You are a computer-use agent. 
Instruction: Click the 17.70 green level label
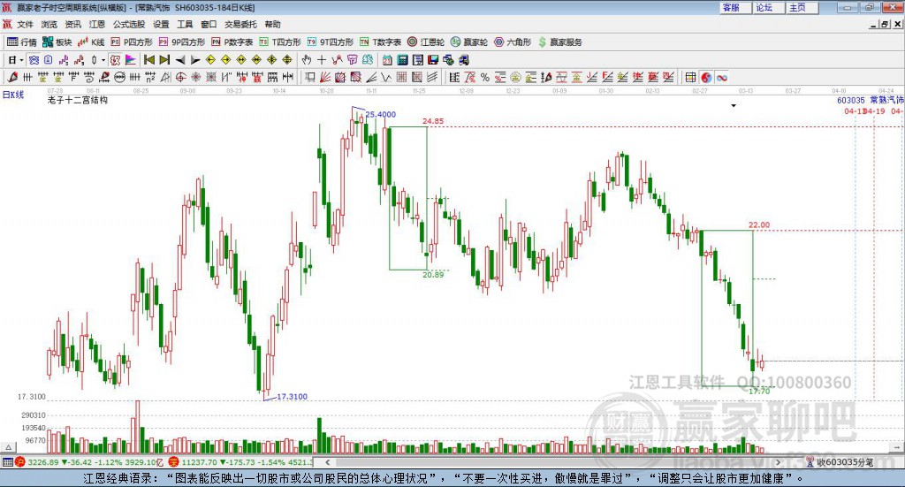point(759,391)
